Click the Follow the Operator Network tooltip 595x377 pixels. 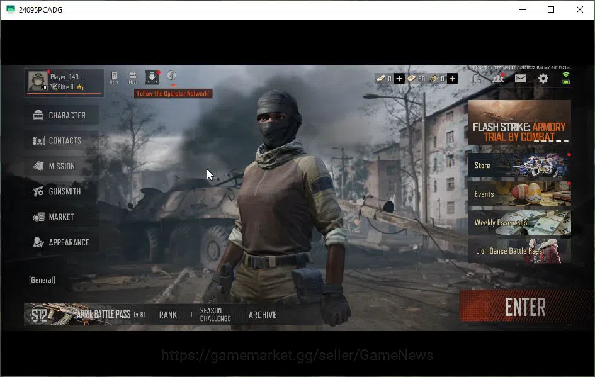pos(173,93)
